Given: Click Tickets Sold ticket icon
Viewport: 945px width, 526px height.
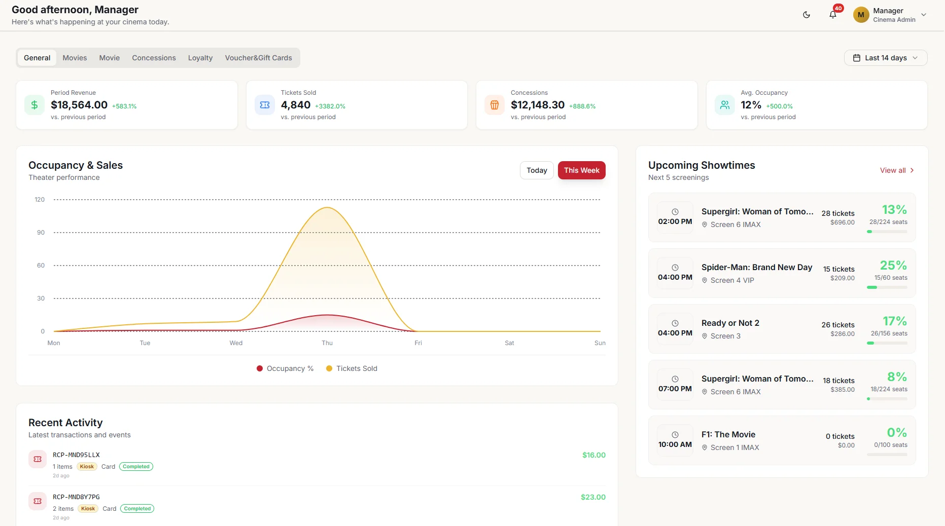Looking at the screenshot, I should [265, 105].
